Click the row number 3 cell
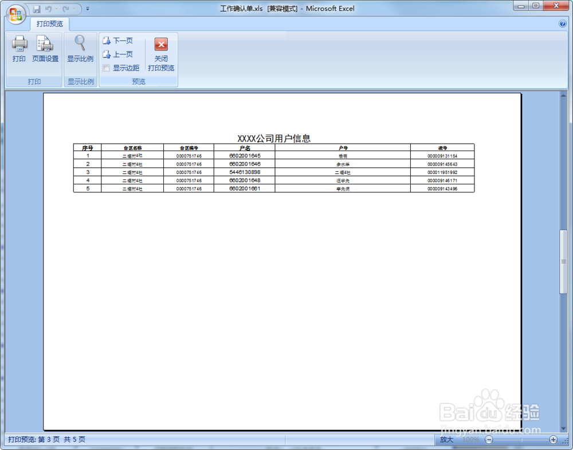This screenshot has height=450, width=573. 87,172
